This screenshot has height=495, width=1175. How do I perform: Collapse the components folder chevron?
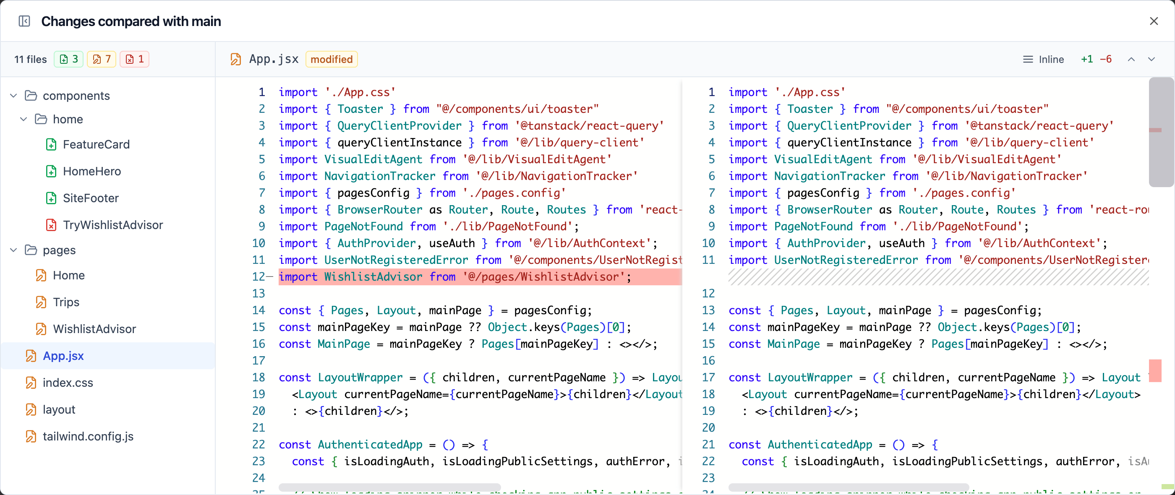pos(14,96)
